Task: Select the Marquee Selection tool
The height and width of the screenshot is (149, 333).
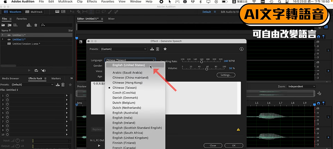Action: tap(98, 12)
